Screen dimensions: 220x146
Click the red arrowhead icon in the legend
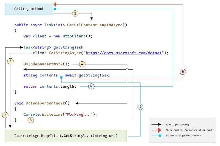point(159,130)
